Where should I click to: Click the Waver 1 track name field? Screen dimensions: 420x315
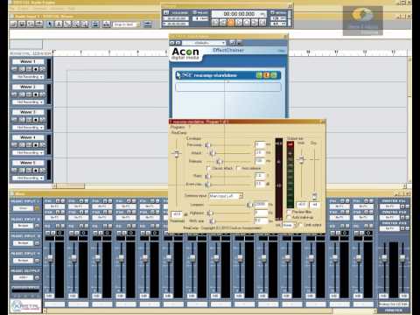tap(28, 61)
